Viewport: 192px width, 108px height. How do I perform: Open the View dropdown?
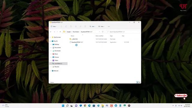coord(101,26)
